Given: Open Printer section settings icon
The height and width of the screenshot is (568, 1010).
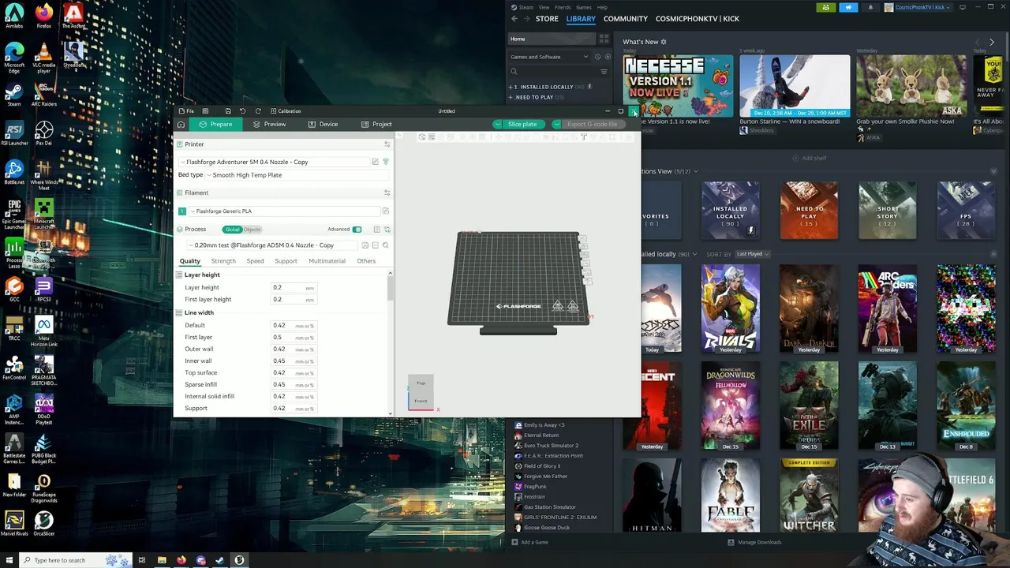Looking at the screenshot, I should [x=387, y=144].
